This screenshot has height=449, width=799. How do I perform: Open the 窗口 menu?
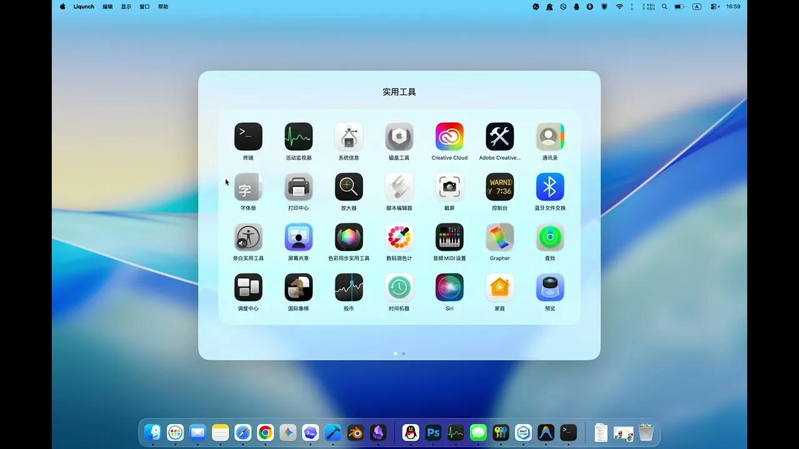[145, 6]
